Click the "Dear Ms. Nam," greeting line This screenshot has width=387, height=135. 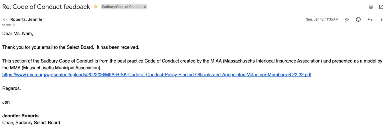pyautogui.click(x=18, y=34)
